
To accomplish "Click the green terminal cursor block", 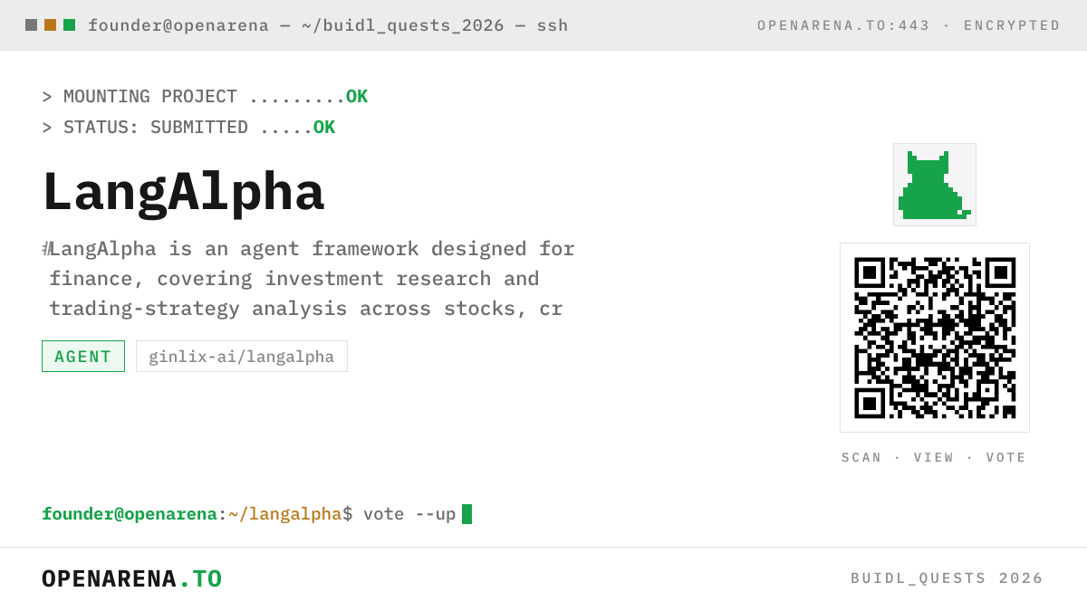I will 467,514.
